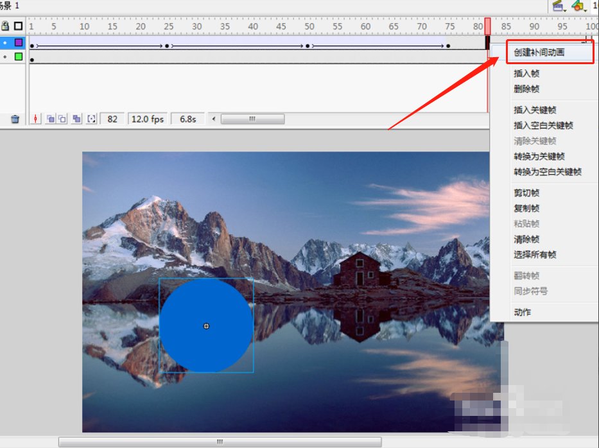
Task: Choose 插入关键帧 in context menu
Action: tap(535, 110)
